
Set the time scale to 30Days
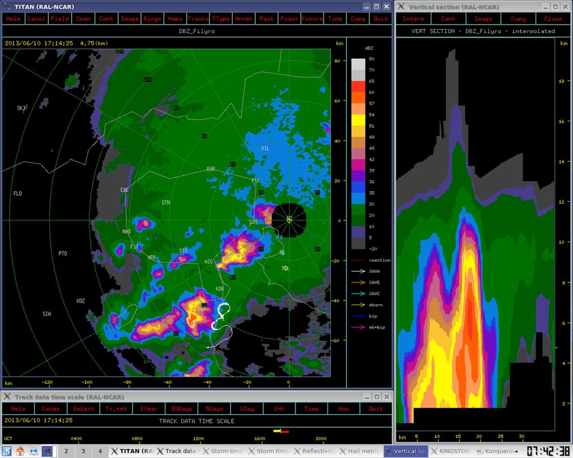[x=182, y=409]
